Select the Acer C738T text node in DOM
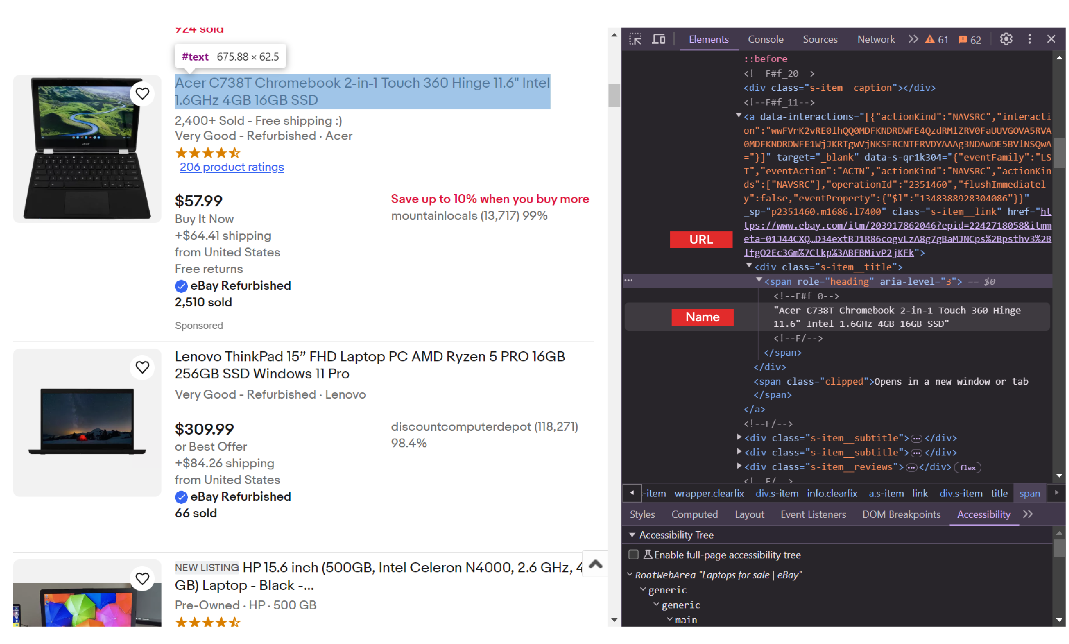Viewport: 1069px width, 644px height. 896,317
